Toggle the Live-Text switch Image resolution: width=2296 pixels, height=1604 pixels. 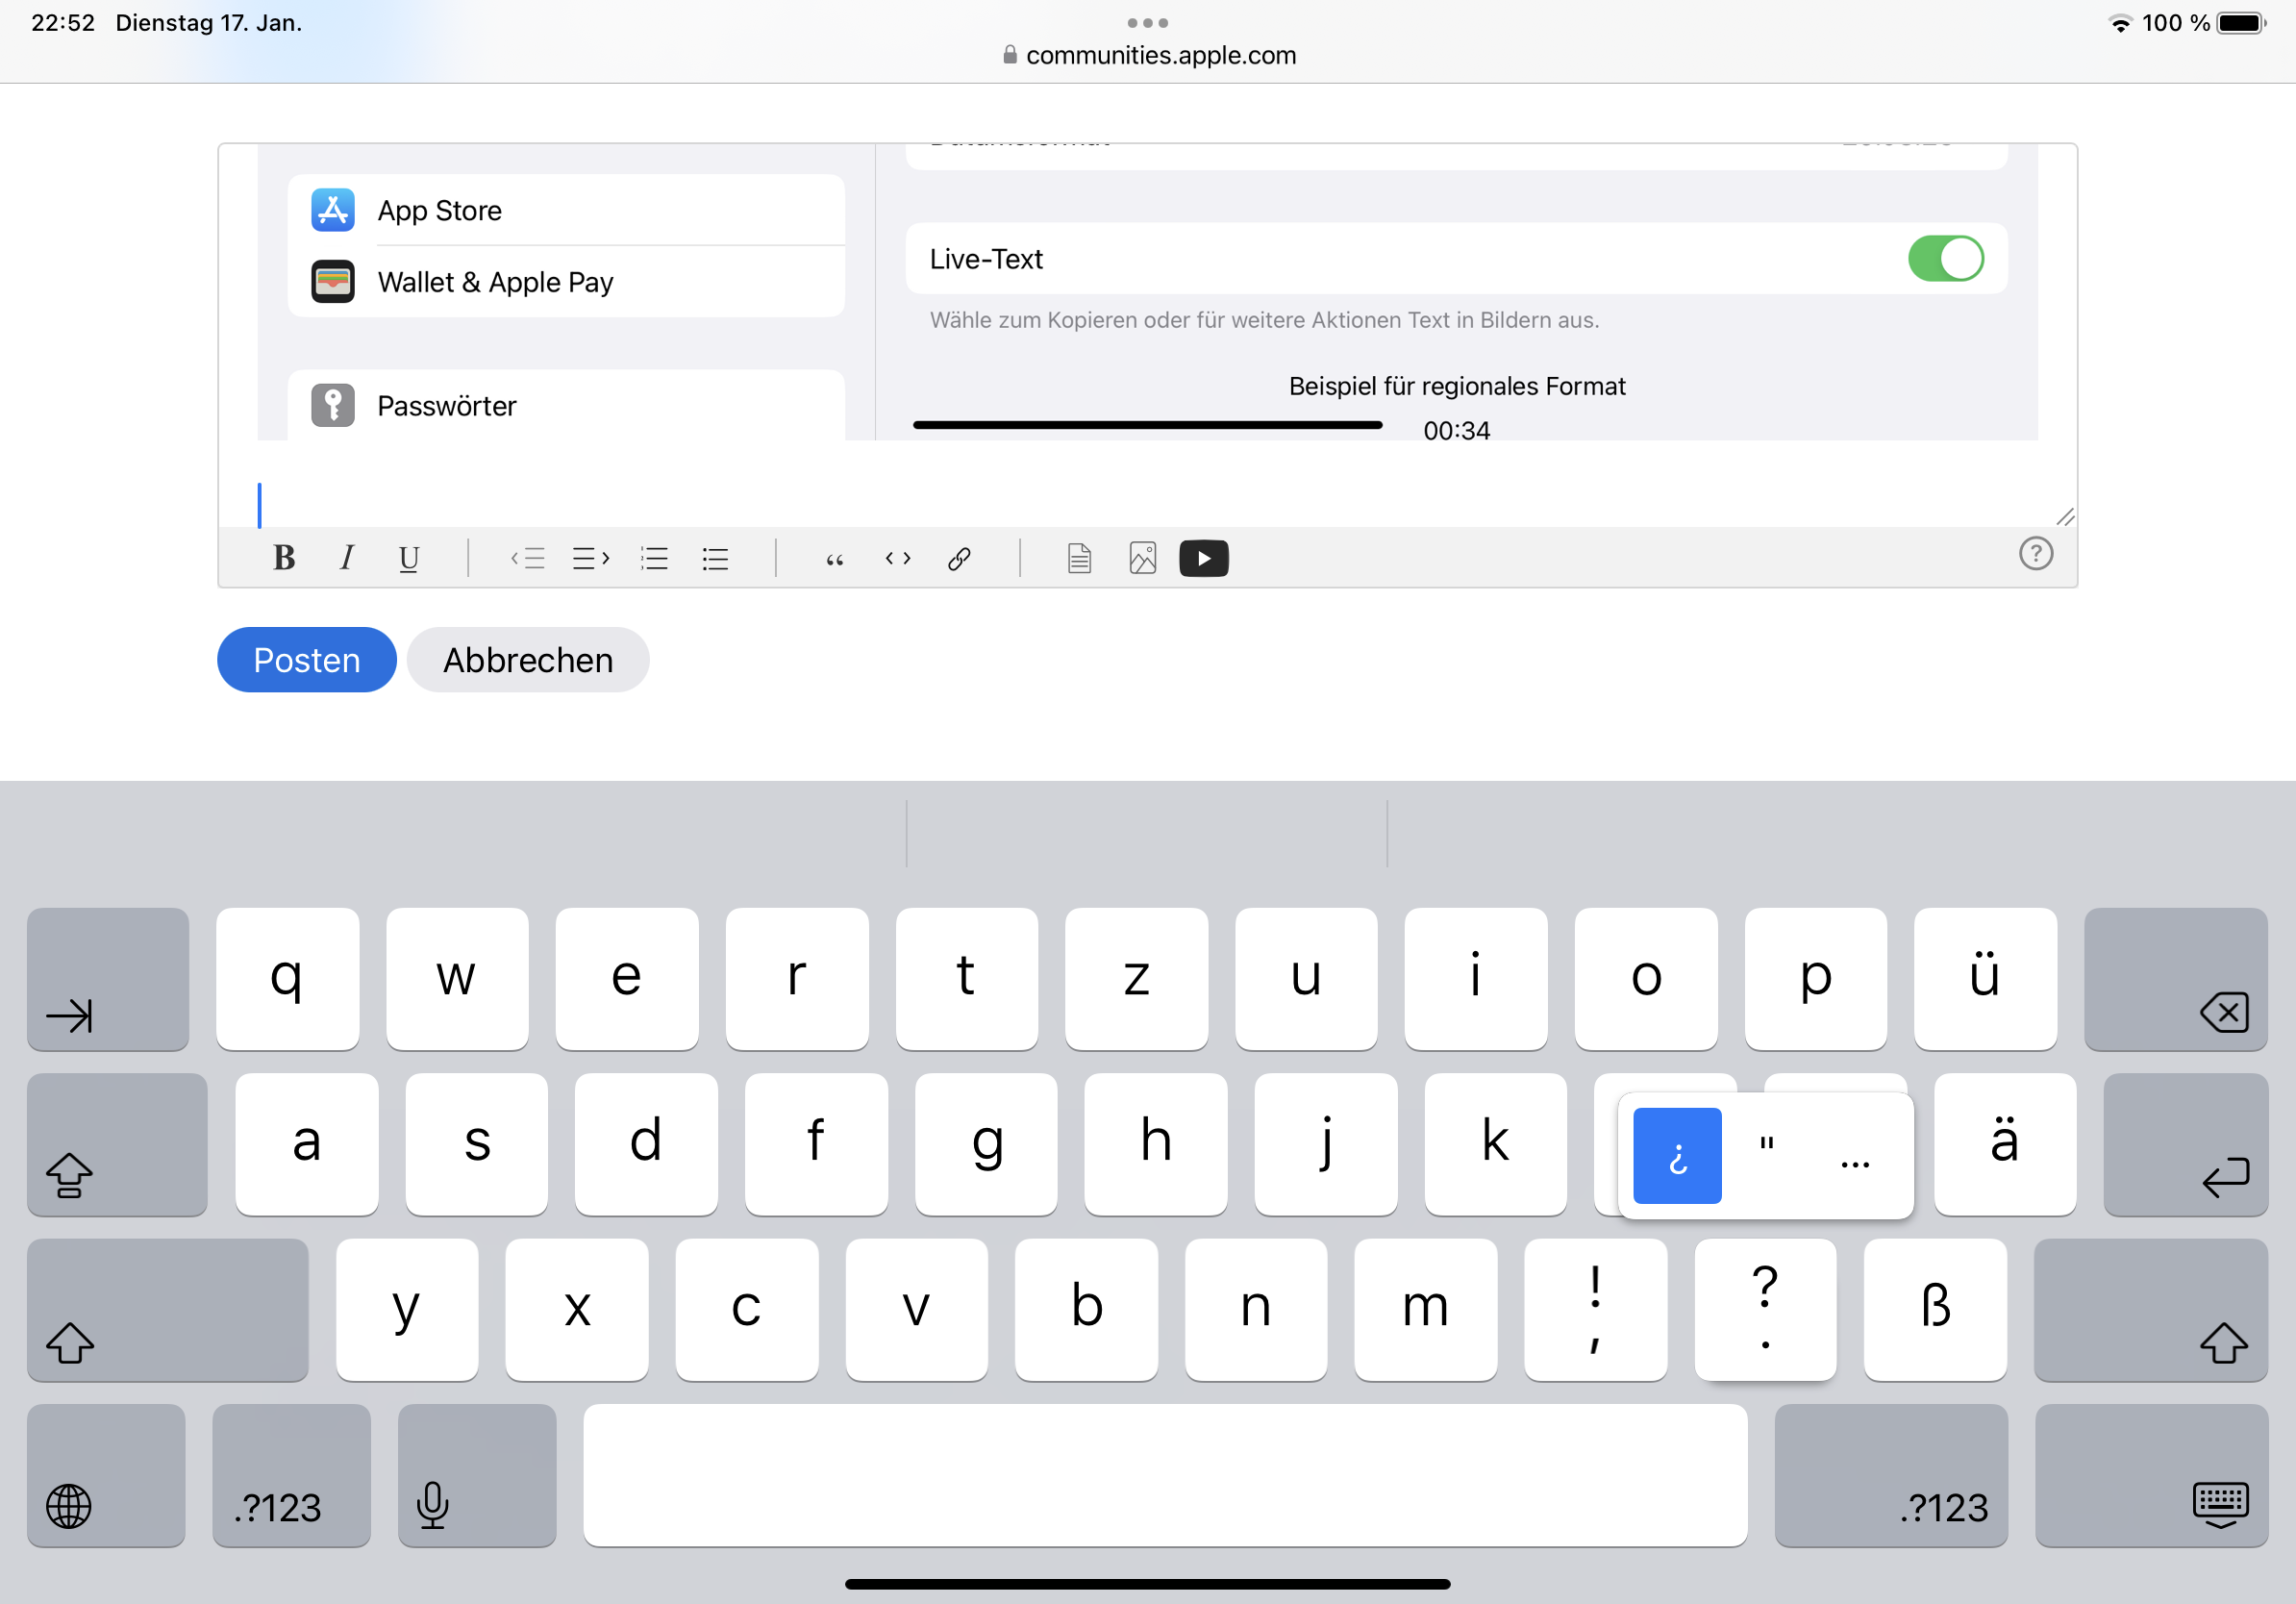point(1945,259)
